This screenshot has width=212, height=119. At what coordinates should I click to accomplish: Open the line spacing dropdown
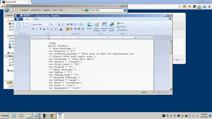[82, 24]
